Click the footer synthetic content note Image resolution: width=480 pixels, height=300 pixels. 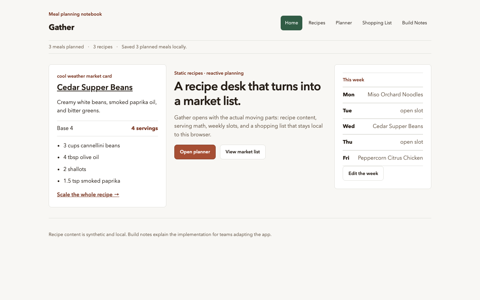pyautogui.click(x=160, y=235)
